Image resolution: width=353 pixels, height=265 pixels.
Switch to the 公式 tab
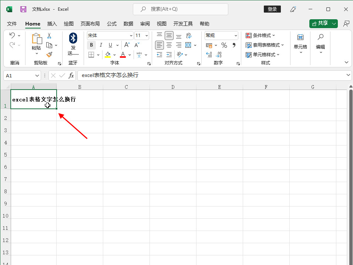[x=112, y=24]
